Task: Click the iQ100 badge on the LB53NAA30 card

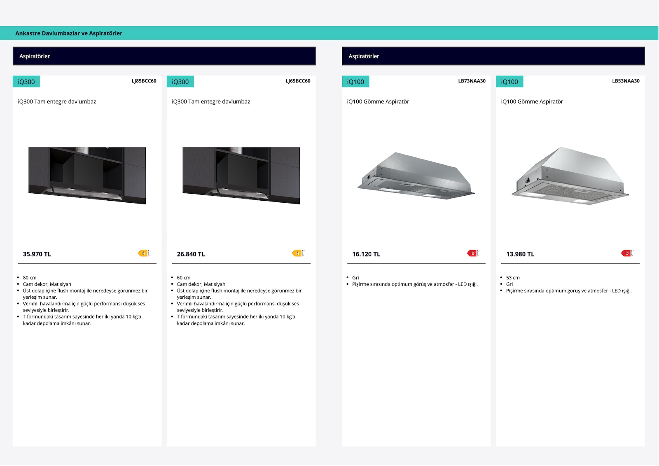Action: point(509,82)
